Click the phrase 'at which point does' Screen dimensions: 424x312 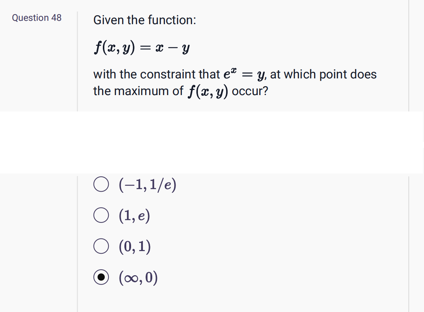click(327, 74)
